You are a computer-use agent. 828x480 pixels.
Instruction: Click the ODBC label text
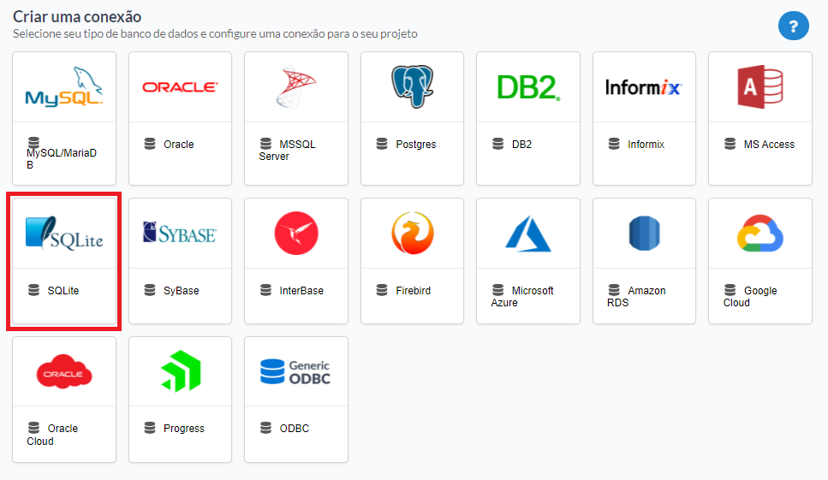click(295, 429)
